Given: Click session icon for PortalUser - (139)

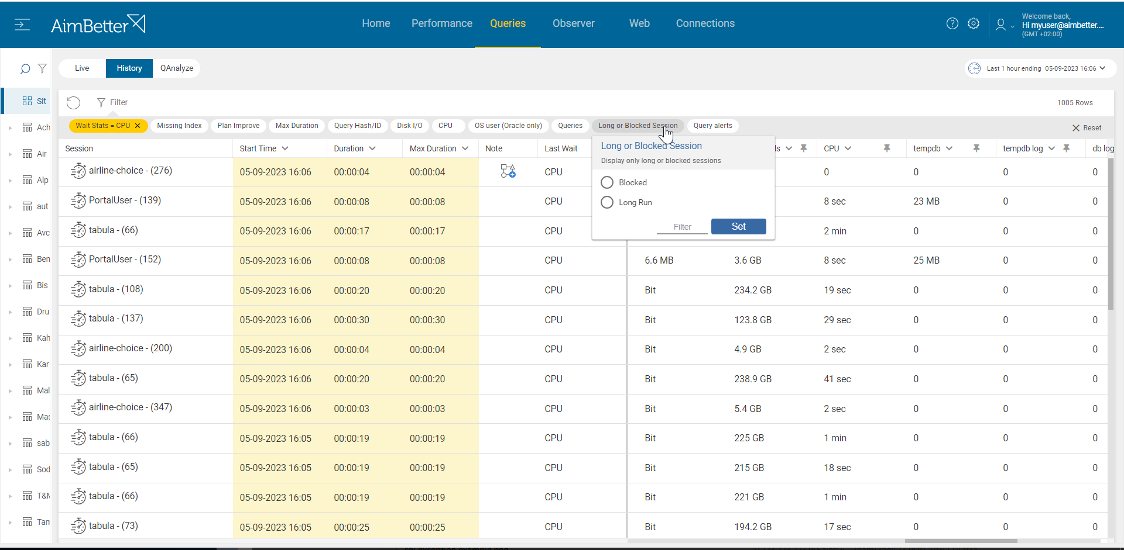Looking at the screenshot, I should pos(78,201).
